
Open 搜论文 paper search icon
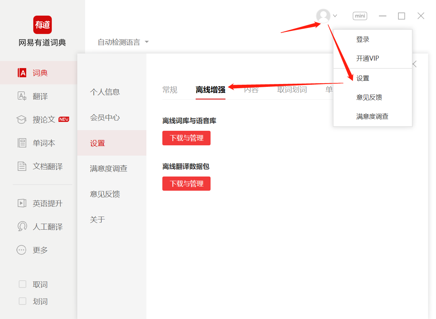22,120
